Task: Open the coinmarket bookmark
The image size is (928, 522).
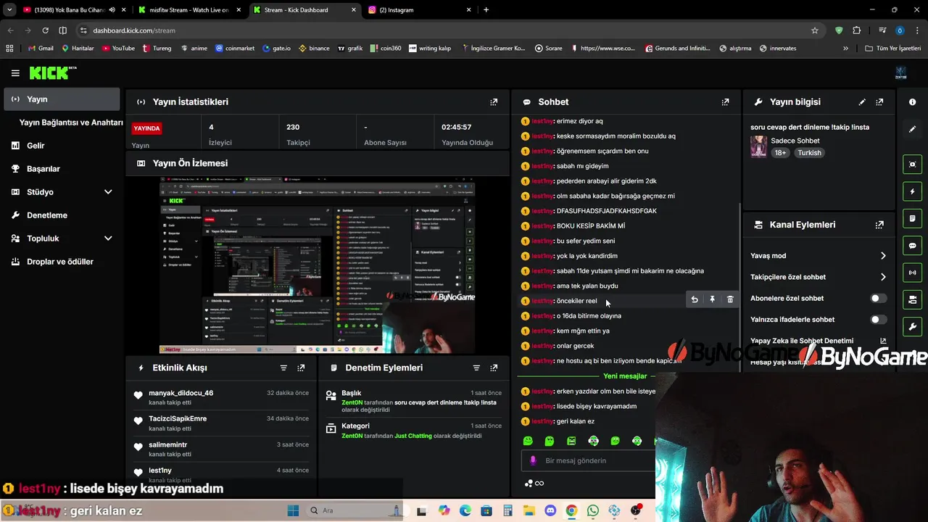Action: (235, 49)
